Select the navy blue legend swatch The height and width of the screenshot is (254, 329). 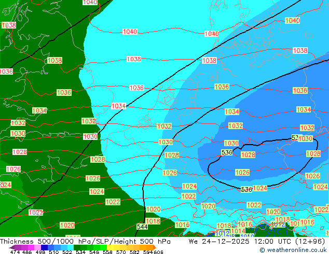(x=44, y=247)
